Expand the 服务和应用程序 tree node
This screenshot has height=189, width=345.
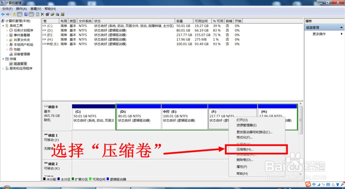tap(3, 68)
